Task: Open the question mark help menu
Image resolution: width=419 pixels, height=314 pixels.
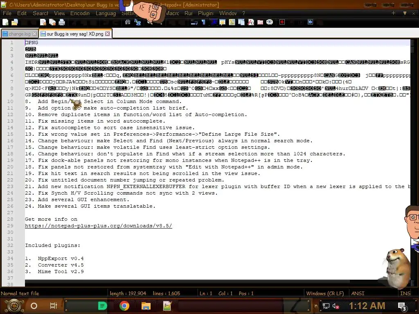Action: point(243,13)
